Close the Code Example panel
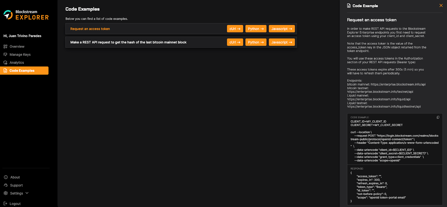The width and height of the screenshot is (447, 207). point(441,6)
